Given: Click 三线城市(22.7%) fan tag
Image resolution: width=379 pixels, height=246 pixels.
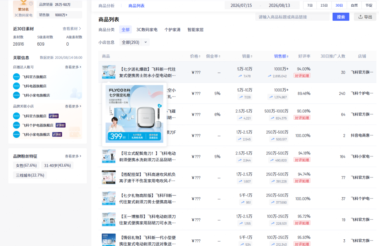Looking at the screenshot, I should 30,175.
